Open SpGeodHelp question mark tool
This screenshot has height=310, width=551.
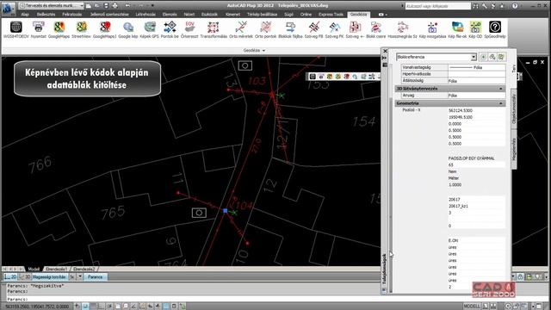(x=495, y=29)
